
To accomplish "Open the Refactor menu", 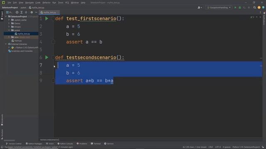I will [46, 3].
